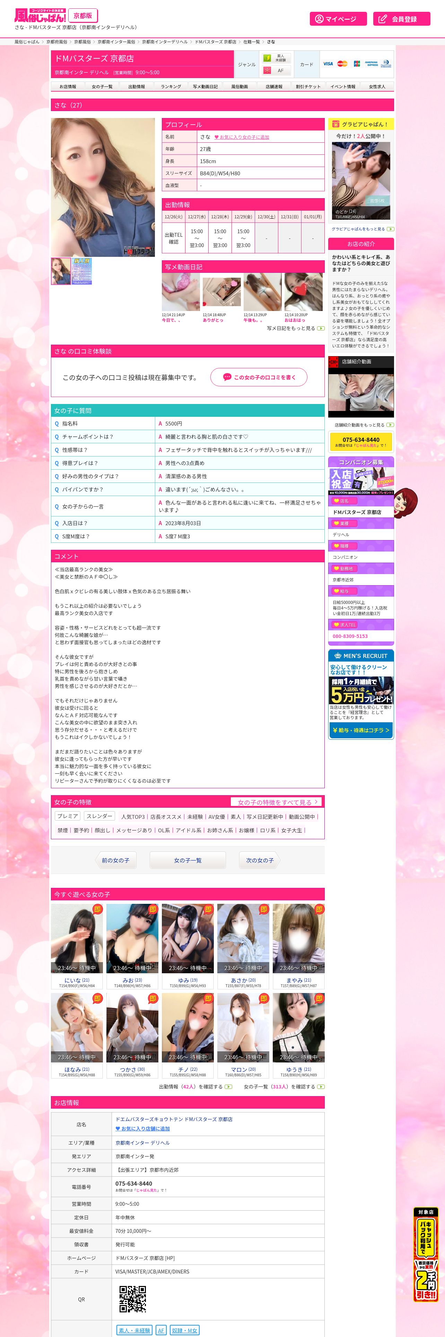Open ゆみ (19) girl card
The width and height of the screenshot is (445, 1337).
coord(187,946)
